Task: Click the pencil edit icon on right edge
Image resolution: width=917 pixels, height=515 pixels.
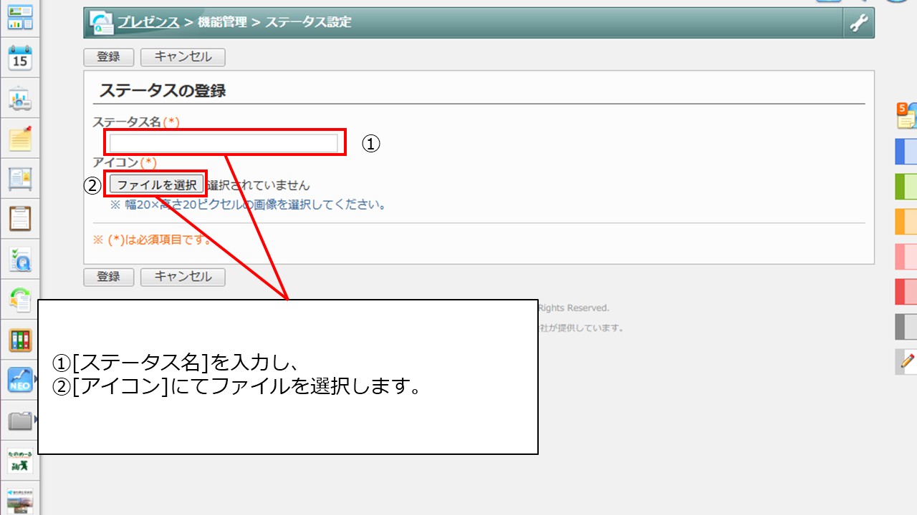Action: 906,360
